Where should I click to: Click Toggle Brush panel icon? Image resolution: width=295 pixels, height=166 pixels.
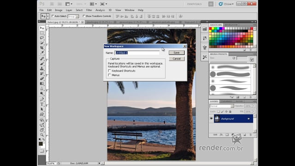point(252,59)
